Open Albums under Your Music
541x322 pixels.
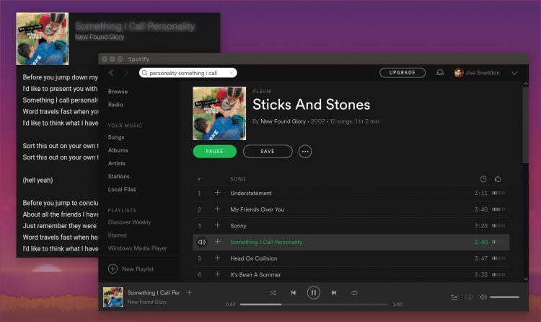click(118, 150)
